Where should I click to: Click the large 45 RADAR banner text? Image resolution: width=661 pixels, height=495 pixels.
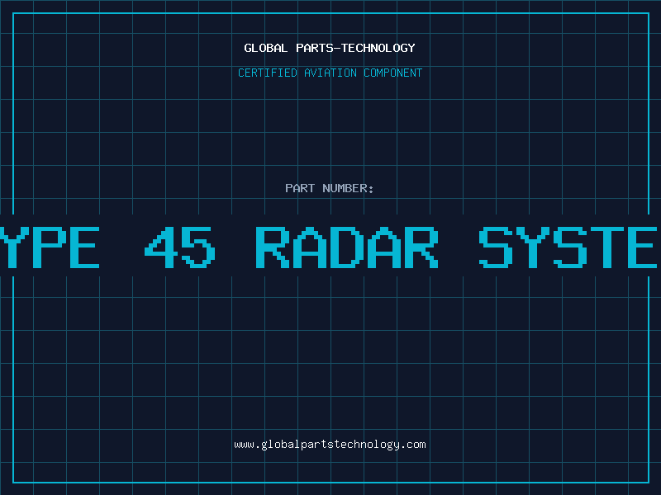[292, 247]
